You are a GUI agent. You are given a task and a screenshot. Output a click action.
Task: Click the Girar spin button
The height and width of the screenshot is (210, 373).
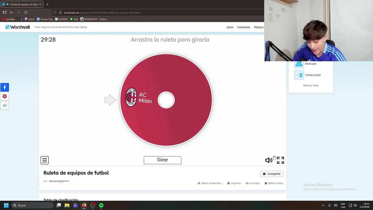(162, 160)
